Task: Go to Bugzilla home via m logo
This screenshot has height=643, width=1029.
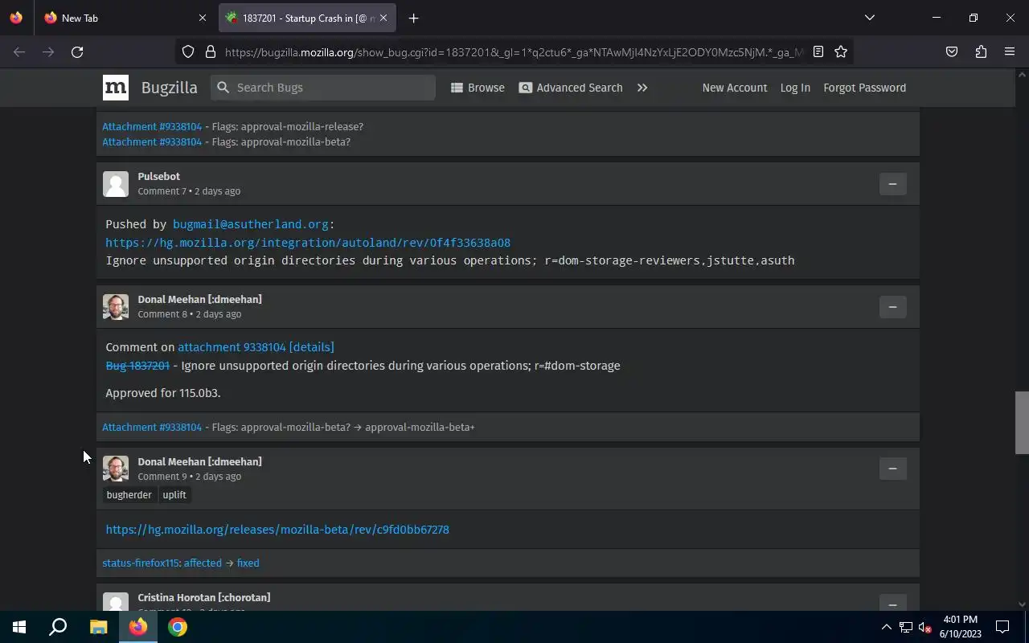Action: [x=115, y=88]
